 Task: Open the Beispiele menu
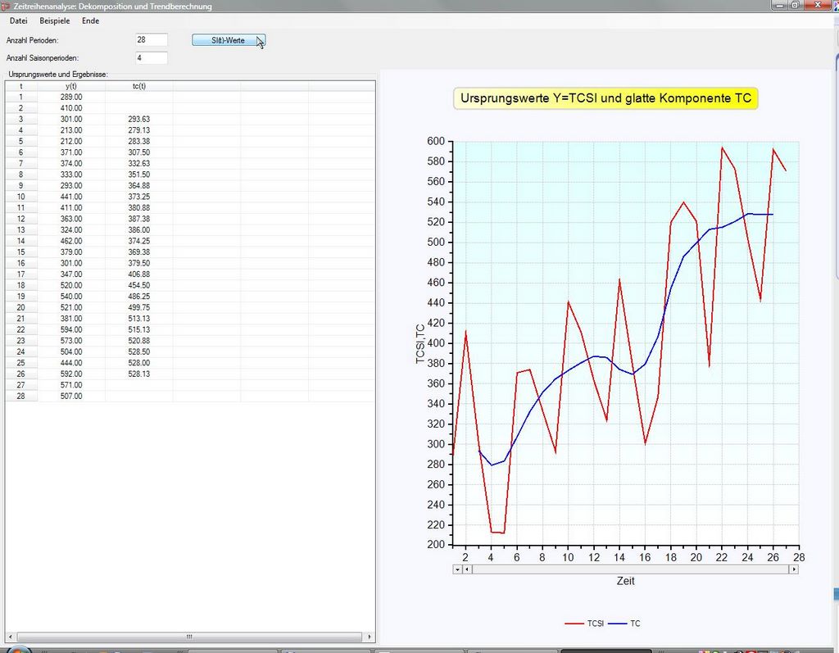click(x=55, y=20)
